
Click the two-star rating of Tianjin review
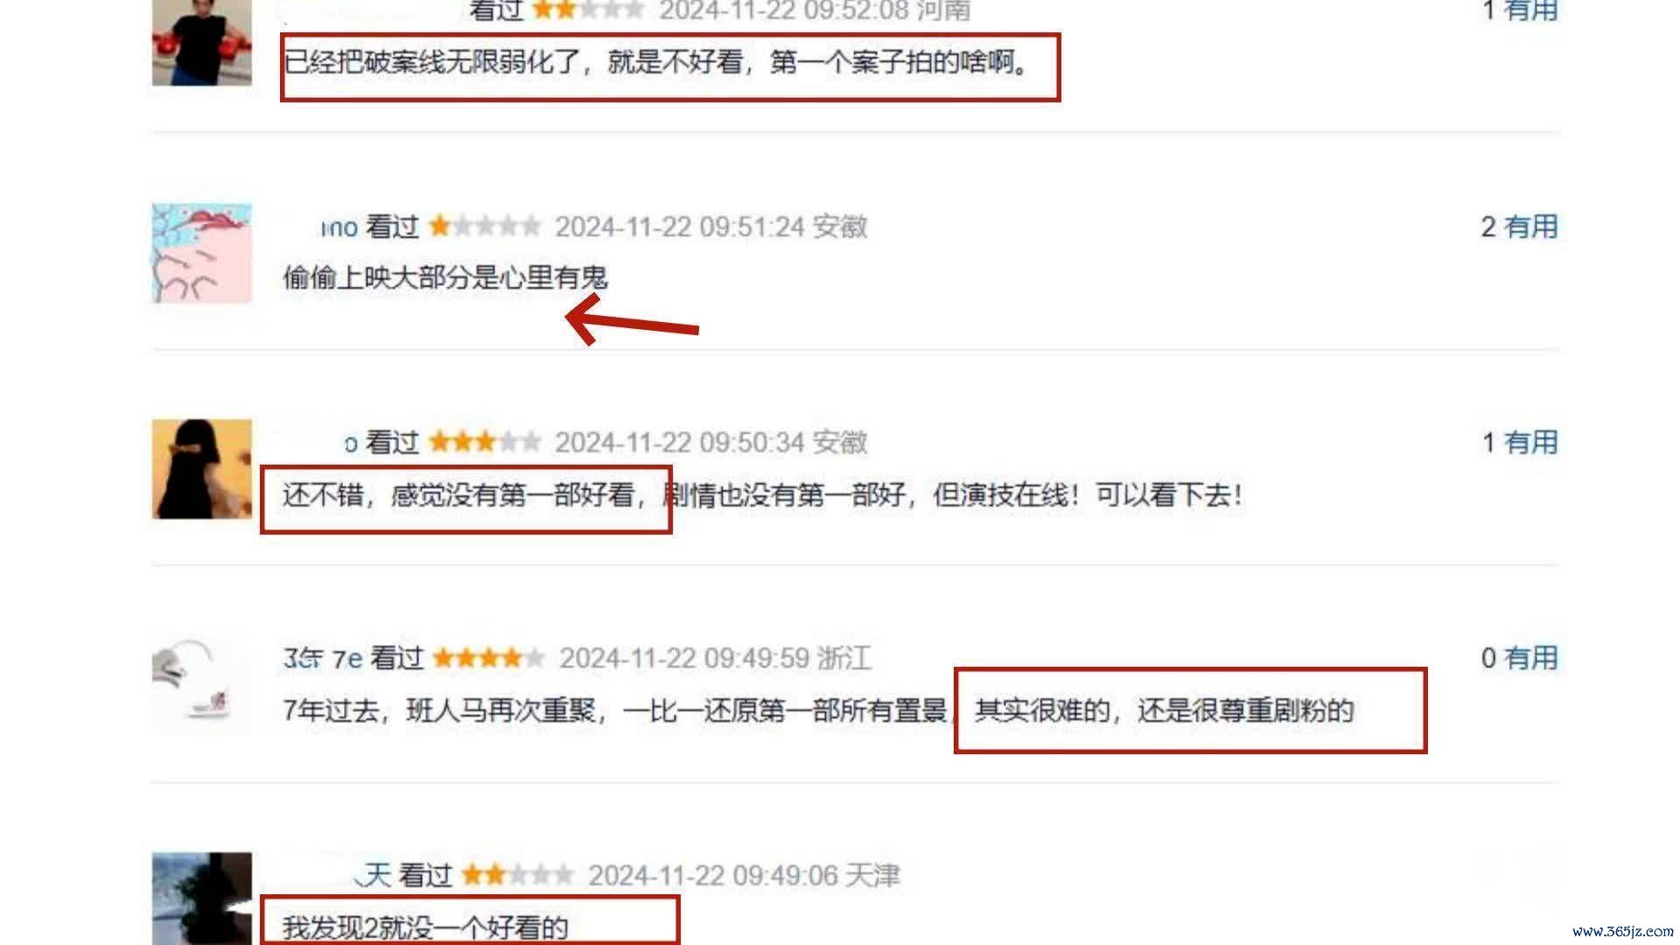point(518,874)
